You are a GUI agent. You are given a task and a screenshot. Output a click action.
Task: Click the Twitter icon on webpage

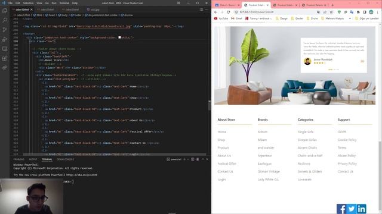click(x=352, y=209)
